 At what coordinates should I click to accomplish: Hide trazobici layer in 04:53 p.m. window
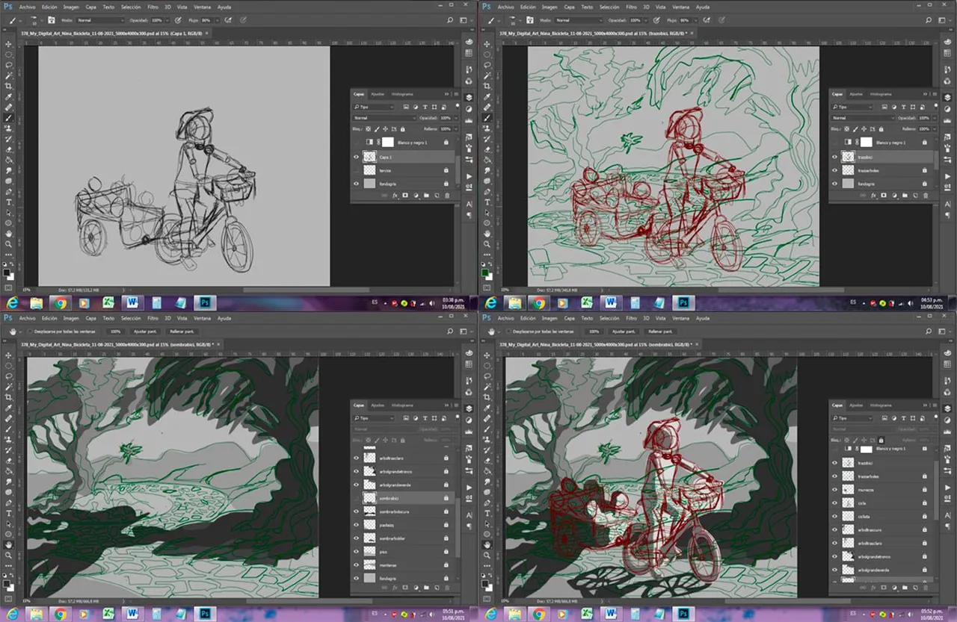[835, 157]
